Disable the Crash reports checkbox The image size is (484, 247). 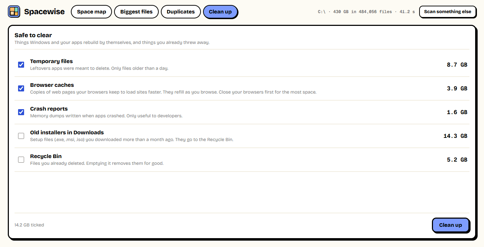pyautogui.click(x=21, y=112)
